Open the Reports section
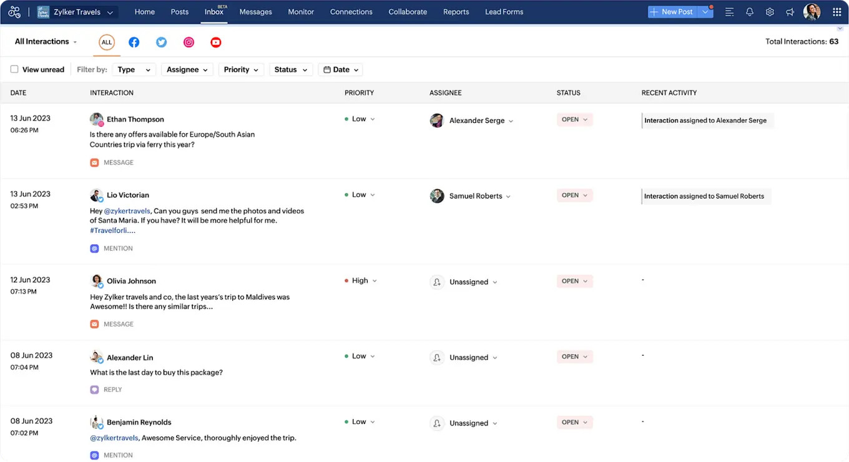This screenshot has width=849, height=462. (456, 11)
